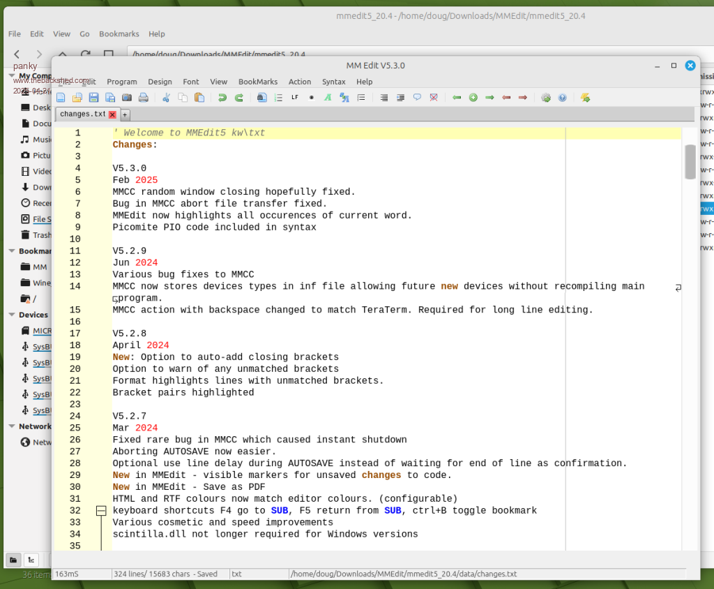
Task: Collapse the Devices section in sidebar
Action: pos(13,315)
